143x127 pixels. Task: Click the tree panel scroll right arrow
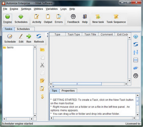[32, 119]
